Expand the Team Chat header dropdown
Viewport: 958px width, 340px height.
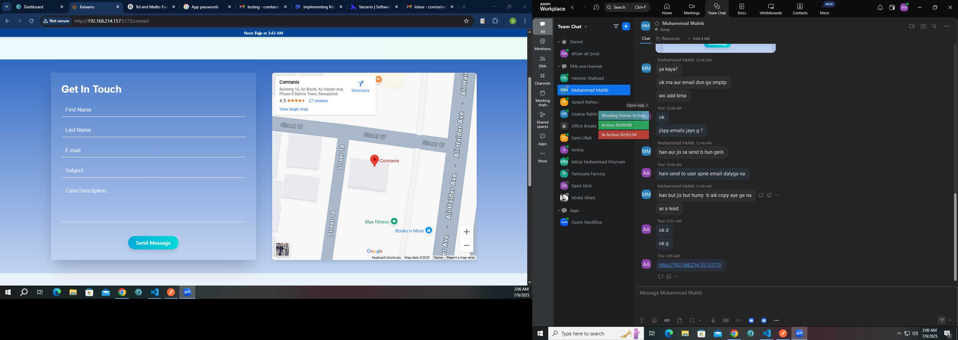coord(586,27)
